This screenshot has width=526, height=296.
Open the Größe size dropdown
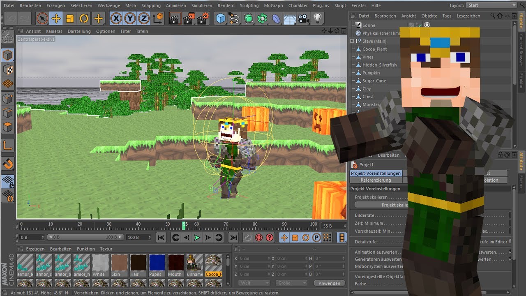pos(291,283)
